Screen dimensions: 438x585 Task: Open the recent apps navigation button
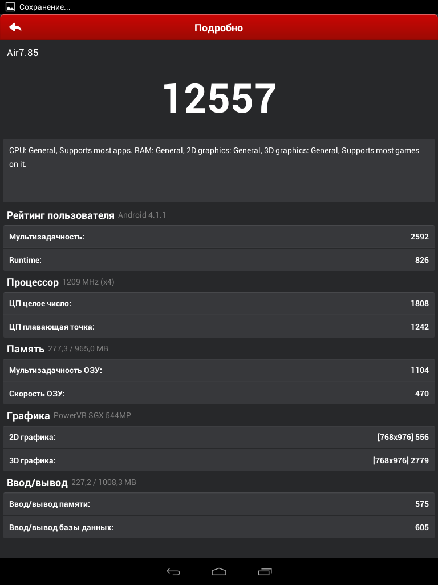coord(265,571)
